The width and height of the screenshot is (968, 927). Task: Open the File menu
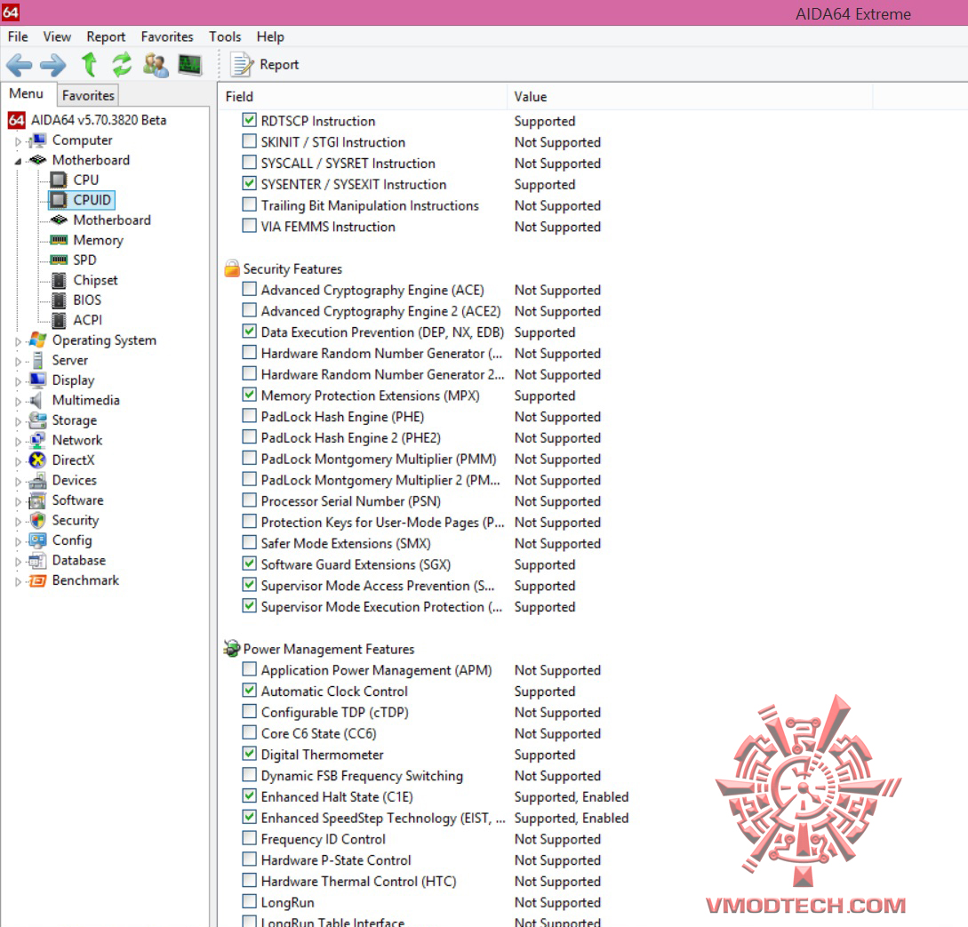coord(18,36)
